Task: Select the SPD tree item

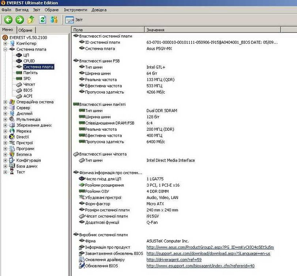Action: pyautogui.click(x=27, y=79)
